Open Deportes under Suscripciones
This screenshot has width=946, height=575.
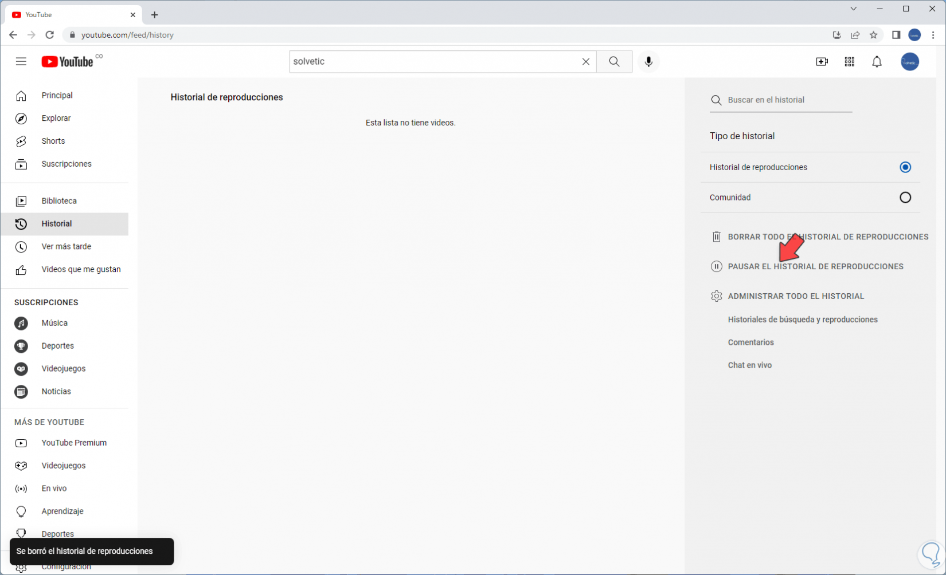(x=65, y=346)
